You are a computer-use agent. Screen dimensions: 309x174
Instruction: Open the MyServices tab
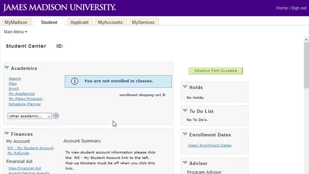click(x=143, y=22)
